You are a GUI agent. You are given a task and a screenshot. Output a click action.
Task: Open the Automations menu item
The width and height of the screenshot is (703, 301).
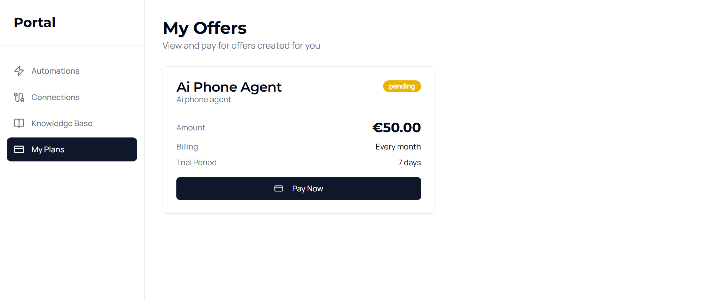(55, 71)
